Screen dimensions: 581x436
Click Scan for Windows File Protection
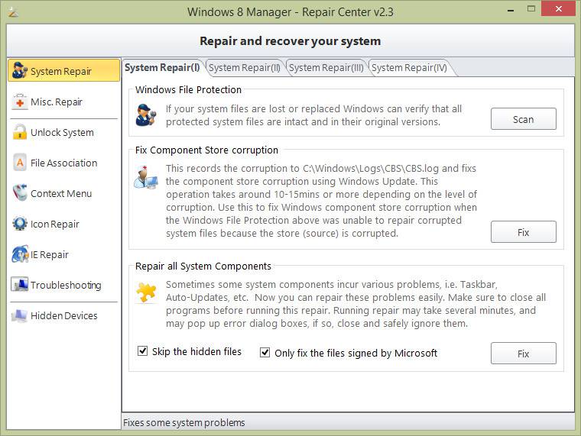pos(523,119)
